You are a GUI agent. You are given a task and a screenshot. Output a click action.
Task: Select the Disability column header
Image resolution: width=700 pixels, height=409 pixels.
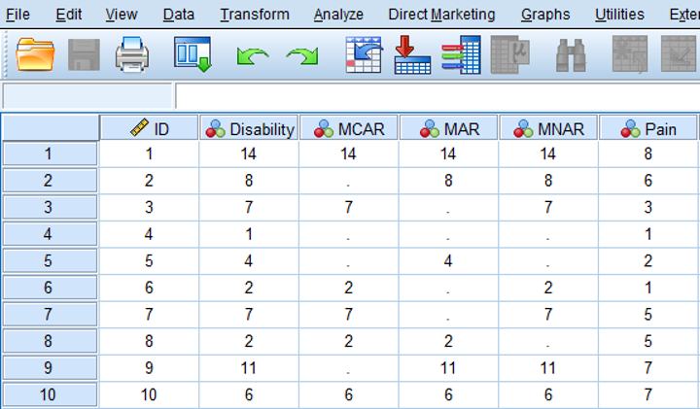point(248,128)
